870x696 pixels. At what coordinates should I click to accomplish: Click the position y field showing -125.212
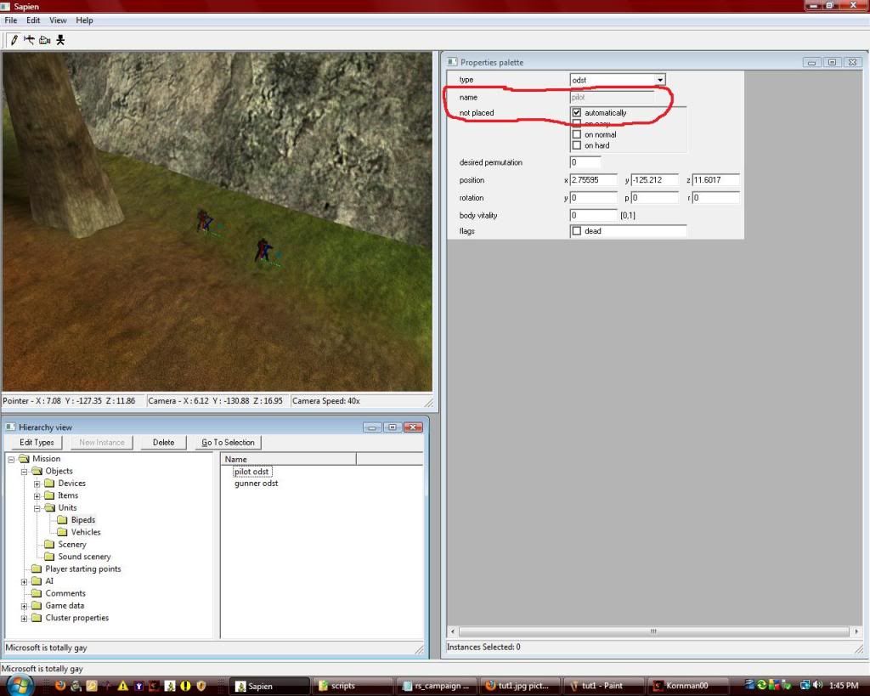click(x=655, y=180)
